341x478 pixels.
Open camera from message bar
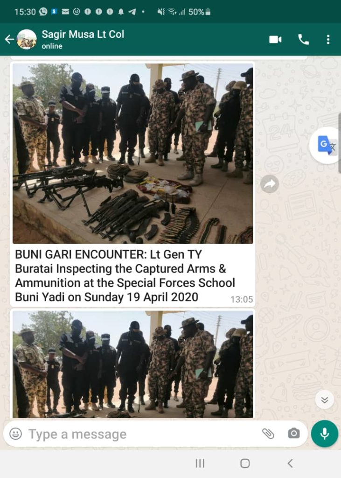(294, 434)
